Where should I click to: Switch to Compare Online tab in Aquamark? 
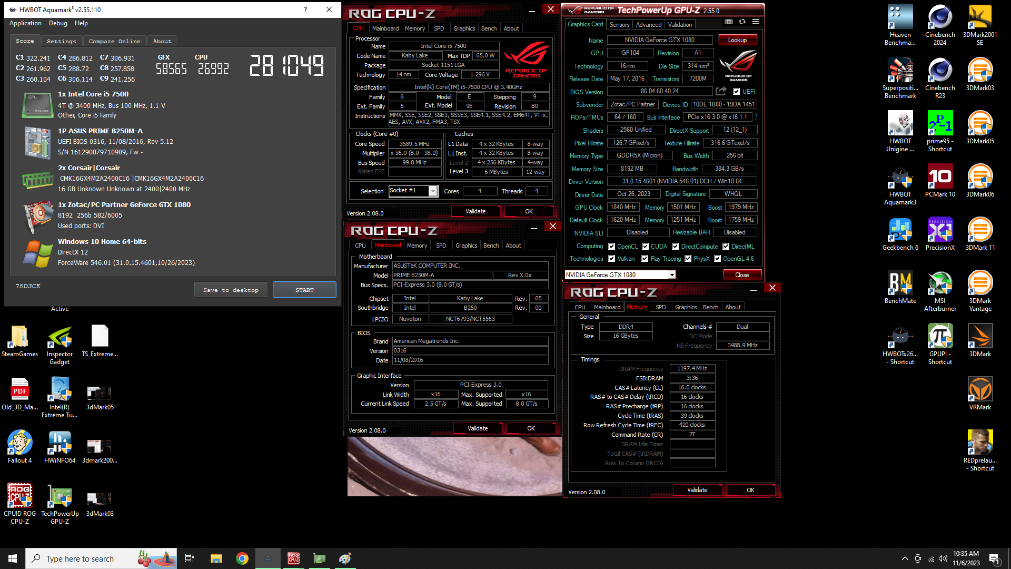pos(114,41)
